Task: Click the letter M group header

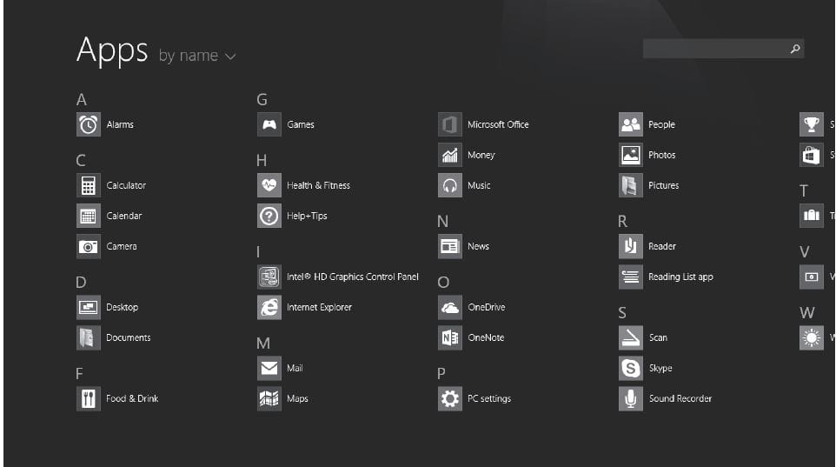Action: 263,344
